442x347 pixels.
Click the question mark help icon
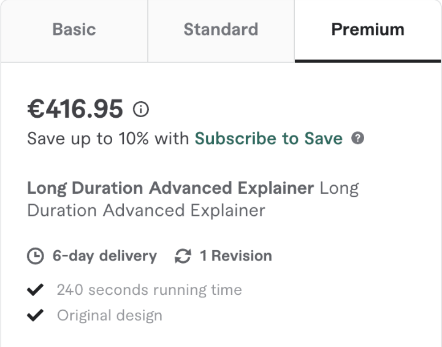tap(356, 139)
